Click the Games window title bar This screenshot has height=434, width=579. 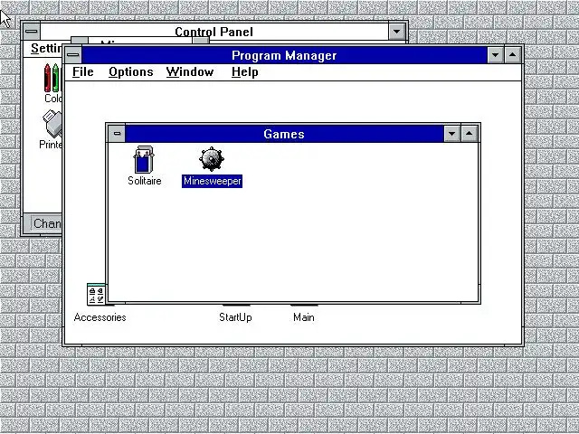(284, 134)
